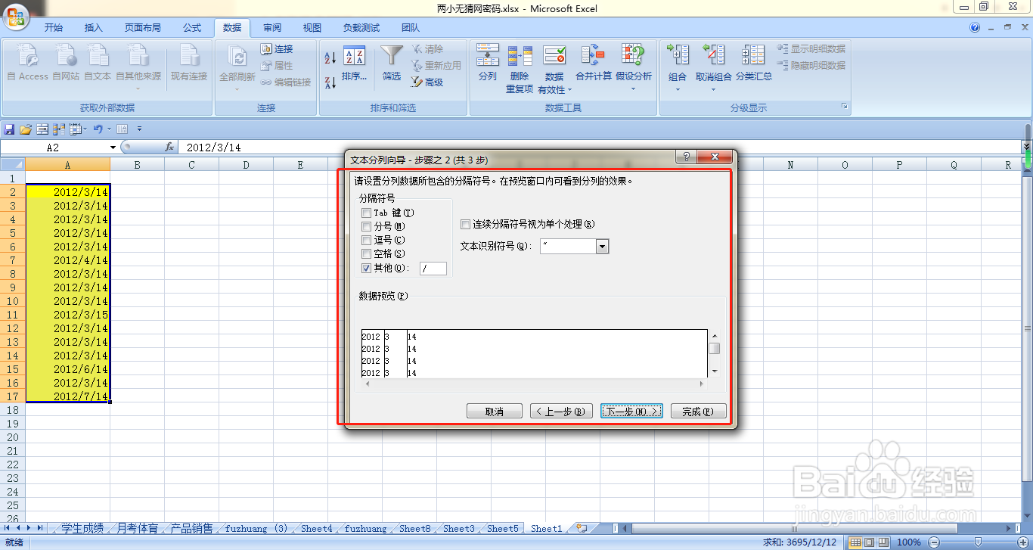
Task: Open the 文本识别符号 dropdown
Action: (x=601, y=245)
